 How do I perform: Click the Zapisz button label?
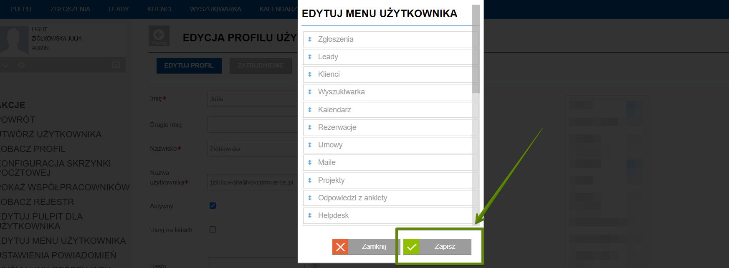point(445,247)
